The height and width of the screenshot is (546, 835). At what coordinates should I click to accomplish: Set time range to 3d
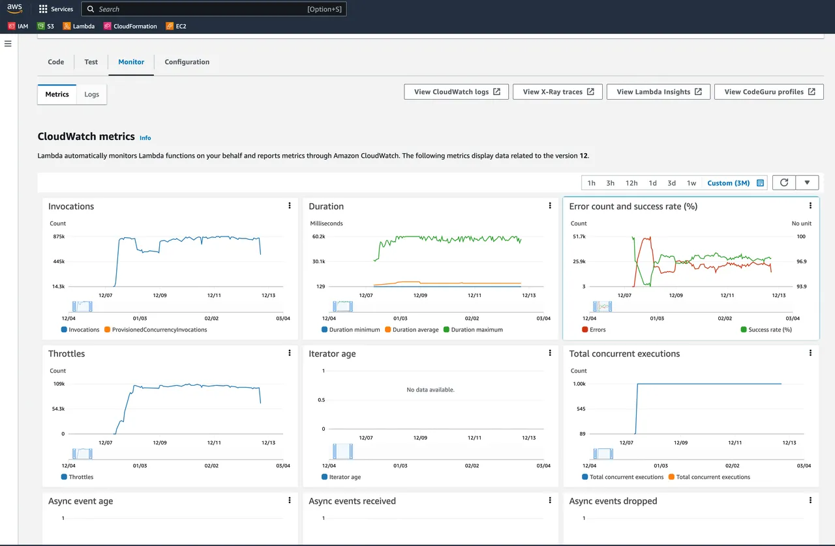[x=671, y=183]
